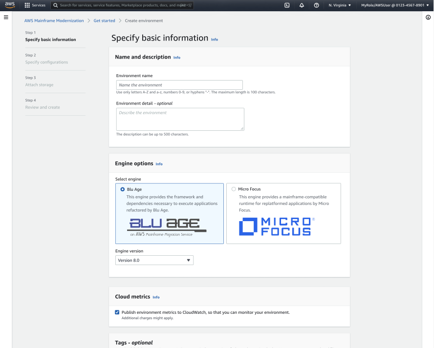
Task: Open the info panel circle icon
Action: (428, 17)
